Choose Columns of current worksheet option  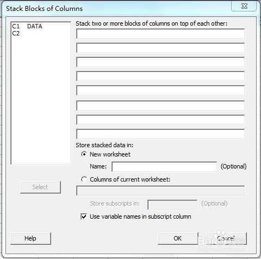point(84,179)
